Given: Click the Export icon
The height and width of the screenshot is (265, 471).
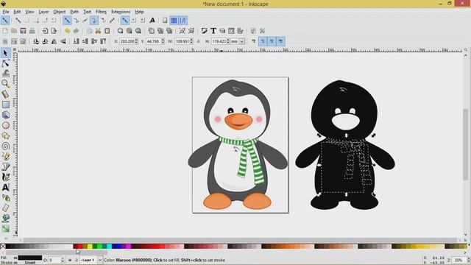Looking at the screenshot, I should (x=54, y=31).
